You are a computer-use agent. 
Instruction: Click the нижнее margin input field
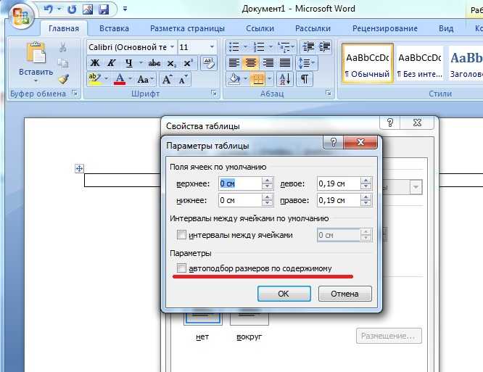pos(240,200)
